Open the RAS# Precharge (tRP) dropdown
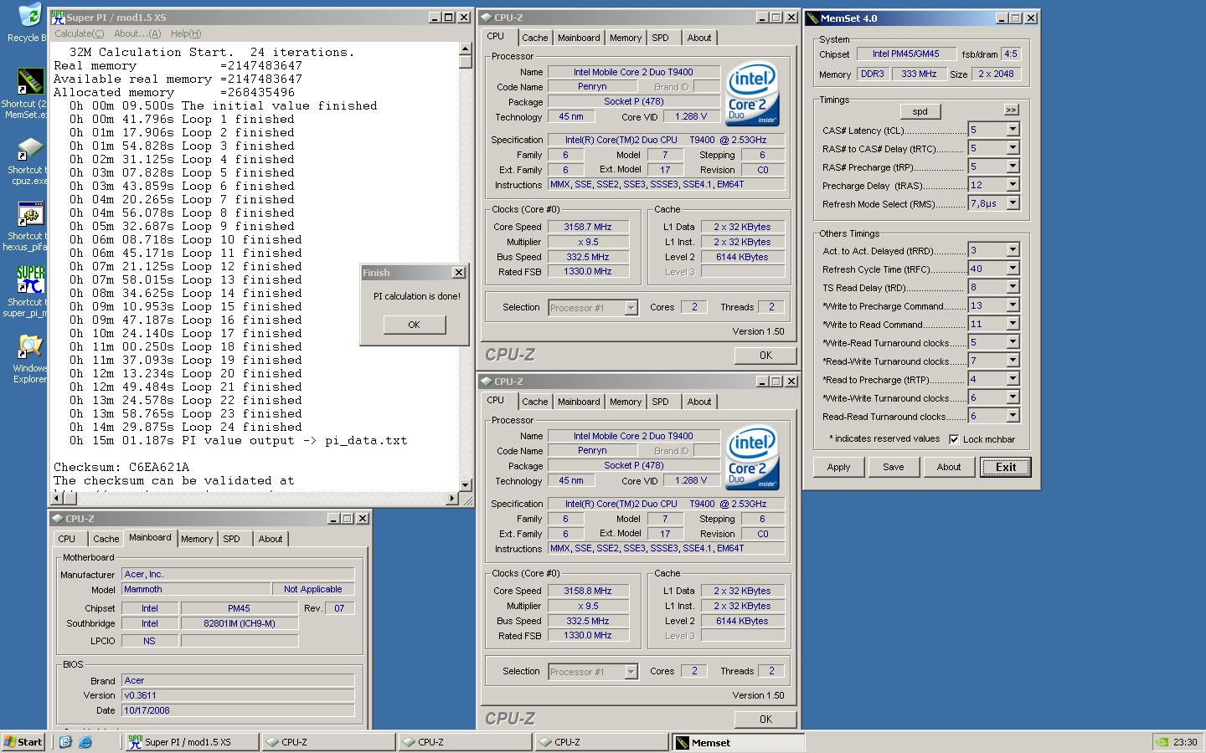 pyautogui.click(x=1013, y=166)
